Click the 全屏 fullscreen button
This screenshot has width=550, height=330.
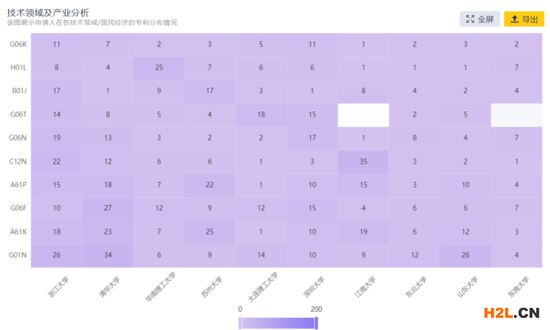point(480,19)
